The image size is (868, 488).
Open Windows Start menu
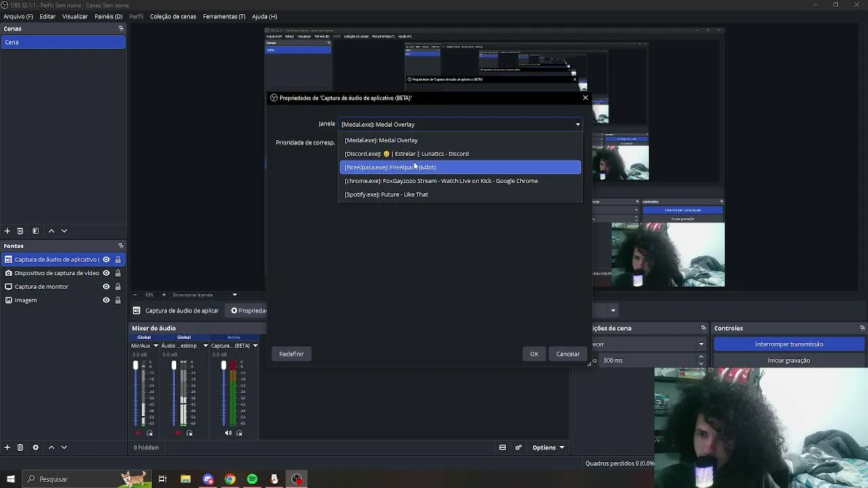[11, 479]
